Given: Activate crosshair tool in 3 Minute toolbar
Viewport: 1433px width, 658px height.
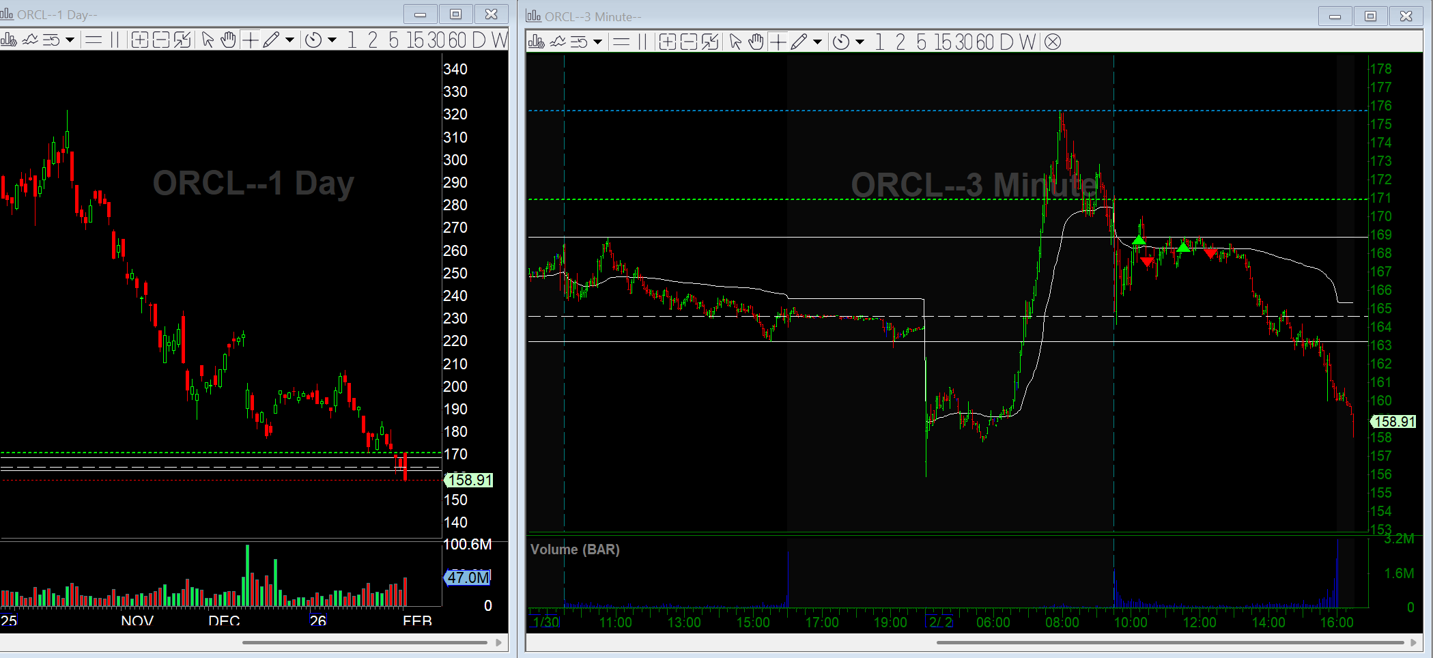Looking at the screenshot, I should 778,42.
